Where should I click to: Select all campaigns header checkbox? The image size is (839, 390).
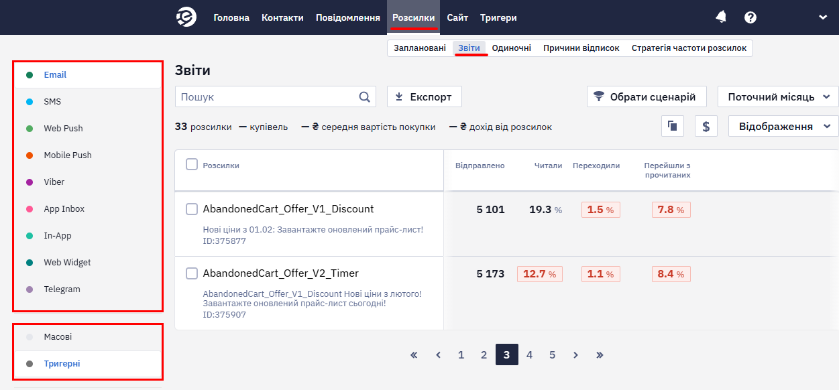click(192, 164)
